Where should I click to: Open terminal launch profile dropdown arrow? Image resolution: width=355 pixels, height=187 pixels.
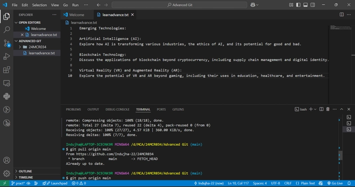tap(315, 109)
